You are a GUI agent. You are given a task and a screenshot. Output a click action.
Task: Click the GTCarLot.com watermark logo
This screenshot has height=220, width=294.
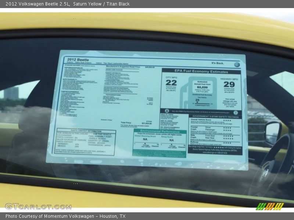pyautogui.click(x=38, y=206)
